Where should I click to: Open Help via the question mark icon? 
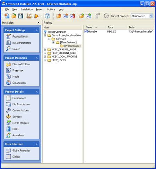(x=47, y=16)
